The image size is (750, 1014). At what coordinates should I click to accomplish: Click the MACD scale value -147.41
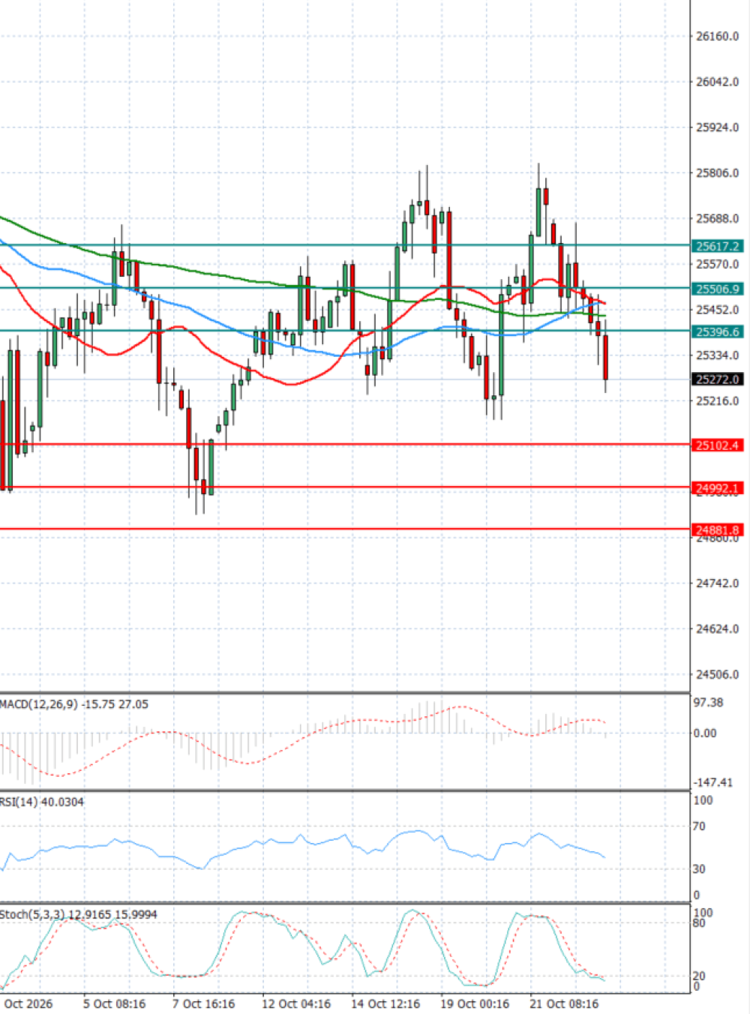coord(712,782)
